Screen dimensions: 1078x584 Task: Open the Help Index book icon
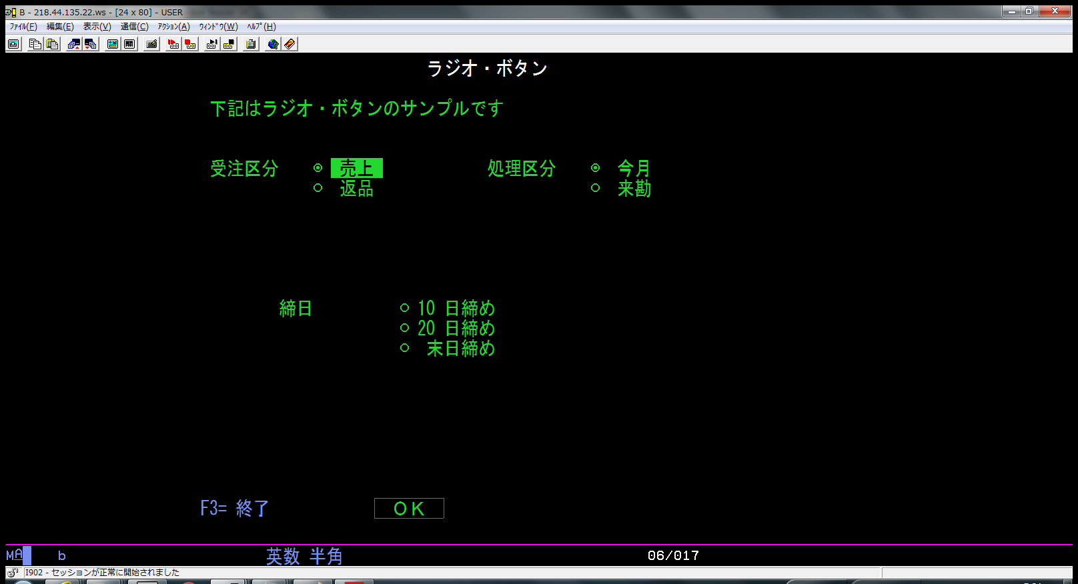(290, 44)
